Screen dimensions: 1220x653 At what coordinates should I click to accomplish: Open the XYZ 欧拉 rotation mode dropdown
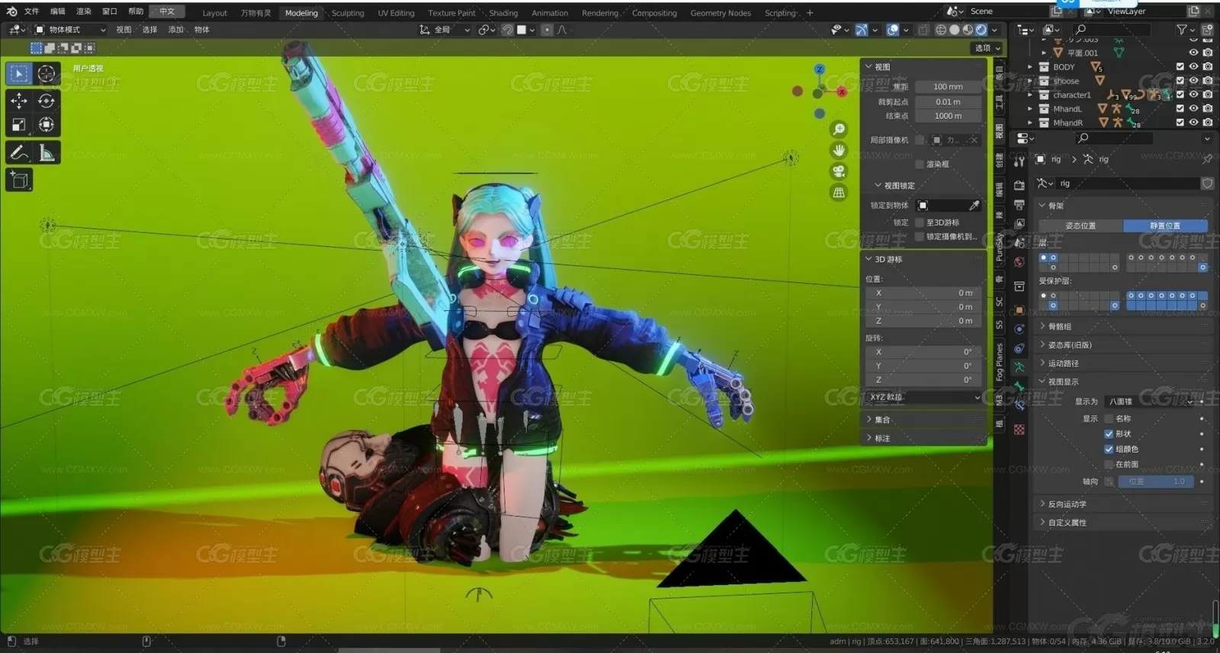[x=924, y=397]
